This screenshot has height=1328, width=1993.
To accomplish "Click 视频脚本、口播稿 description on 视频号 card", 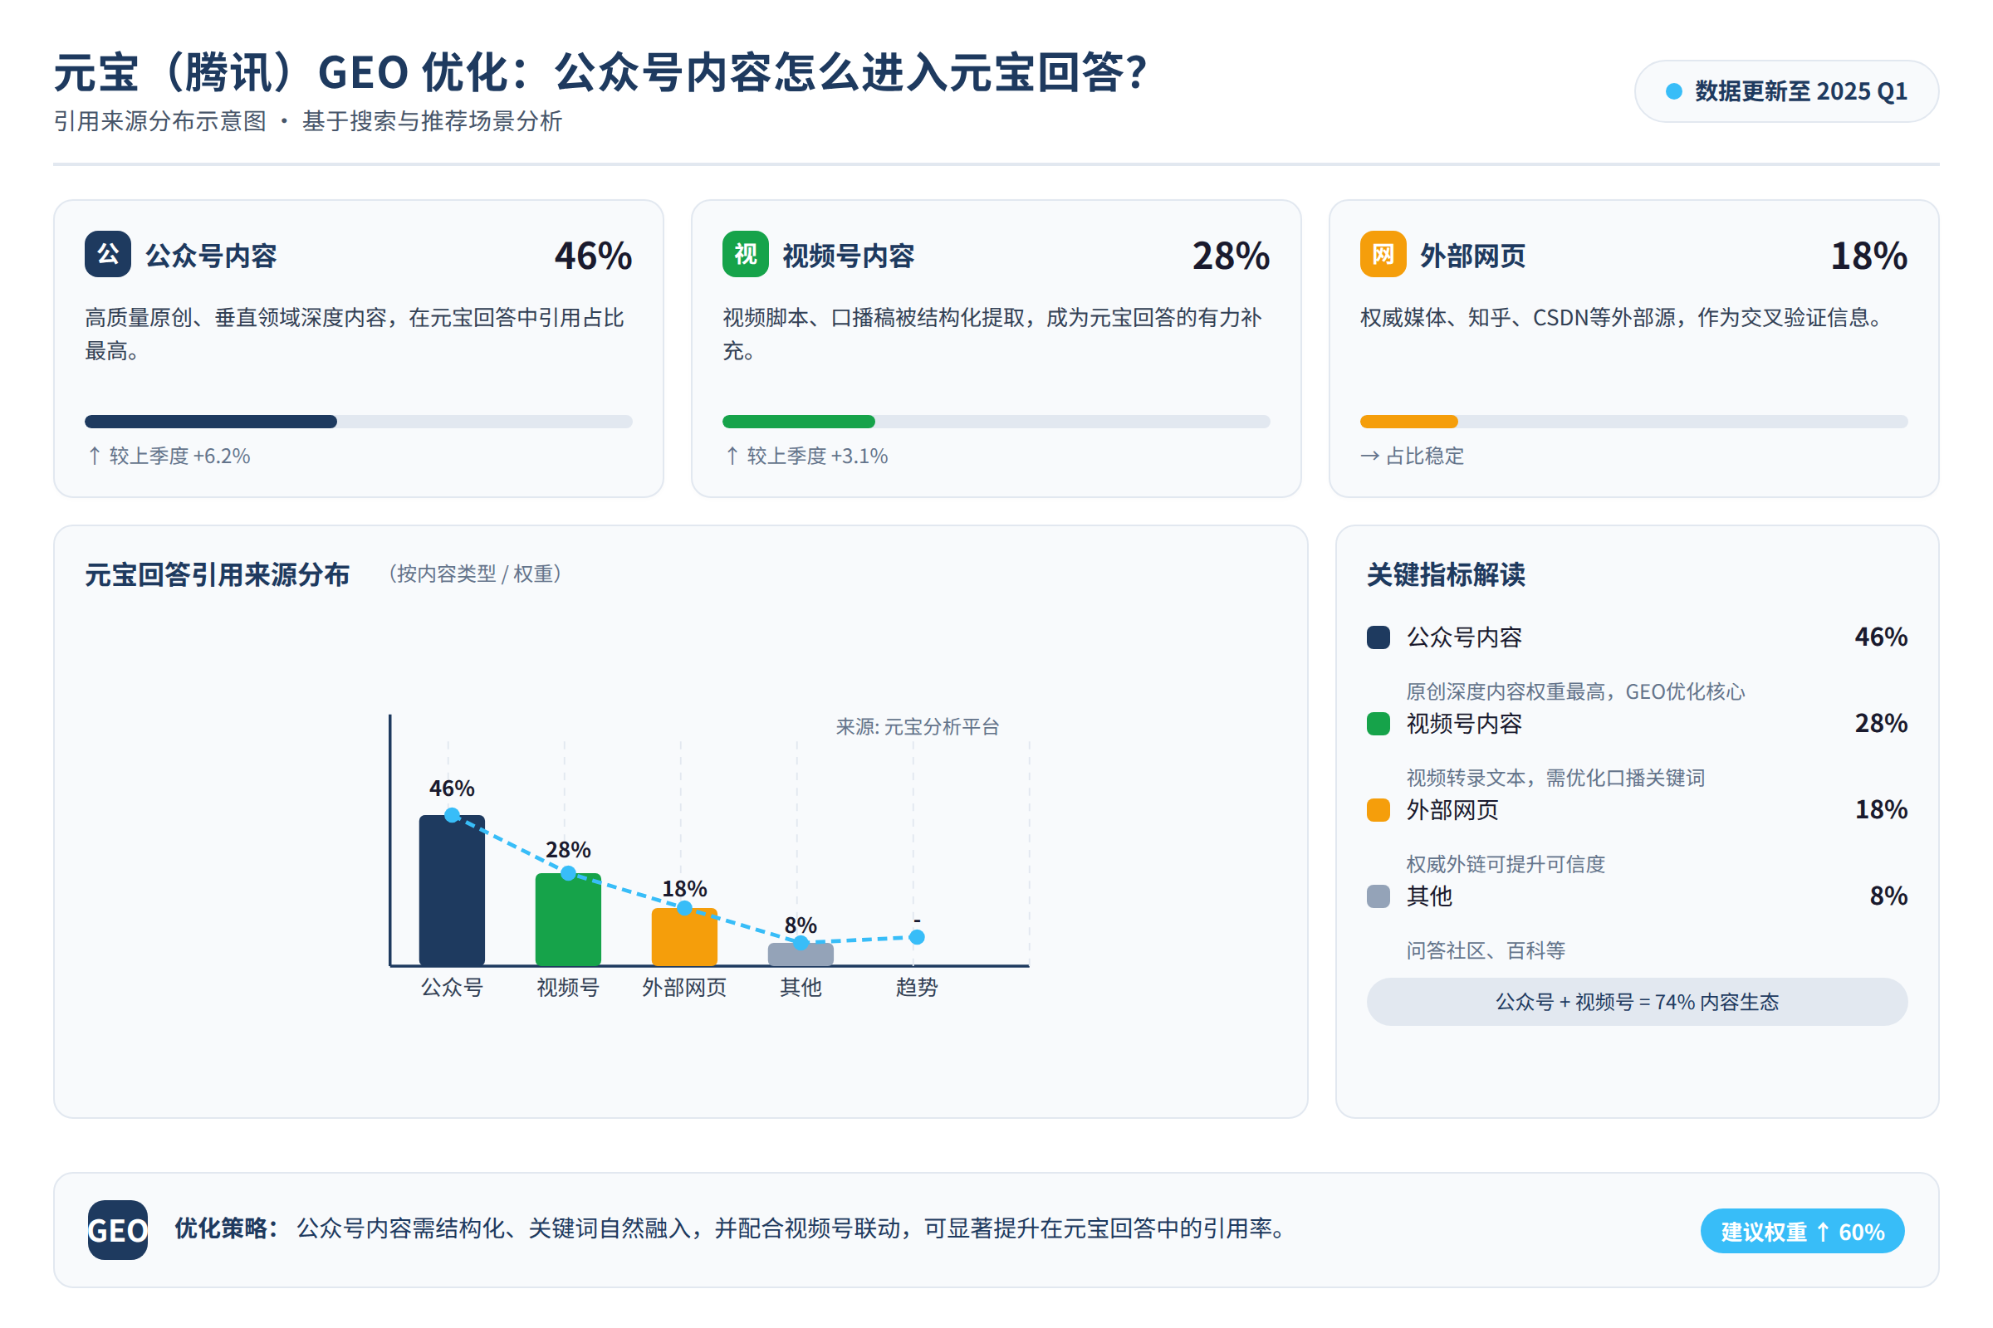I will (992, 334).
